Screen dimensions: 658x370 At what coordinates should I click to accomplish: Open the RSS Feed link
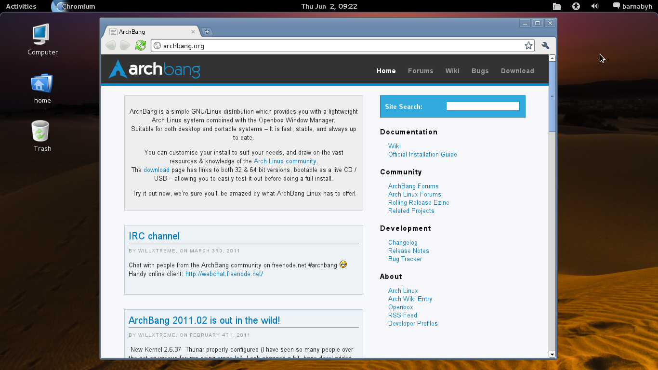403,315
